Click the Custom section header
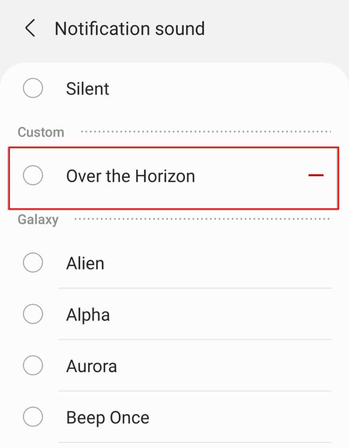 (x=41, y=132)
